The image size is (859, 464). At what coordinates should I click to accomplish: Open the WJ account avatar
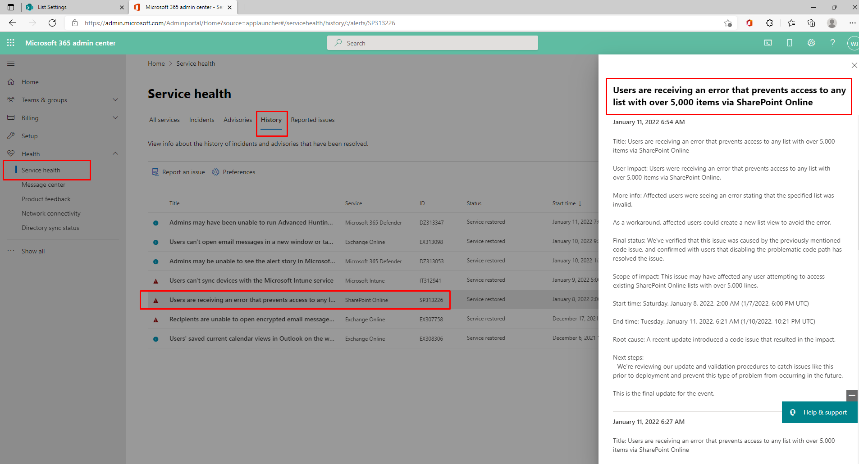click(853, 43)
